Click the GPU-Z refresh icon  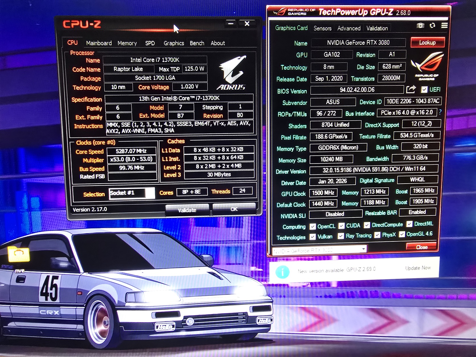(x=432, y=26)
